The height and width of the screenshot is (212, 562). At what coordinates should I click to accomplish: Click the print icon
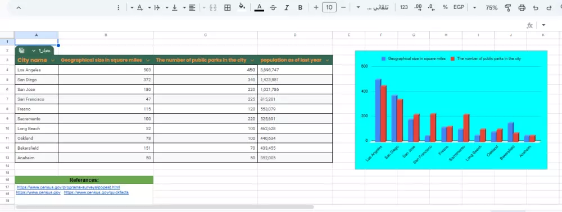click(x=522, y=7)
